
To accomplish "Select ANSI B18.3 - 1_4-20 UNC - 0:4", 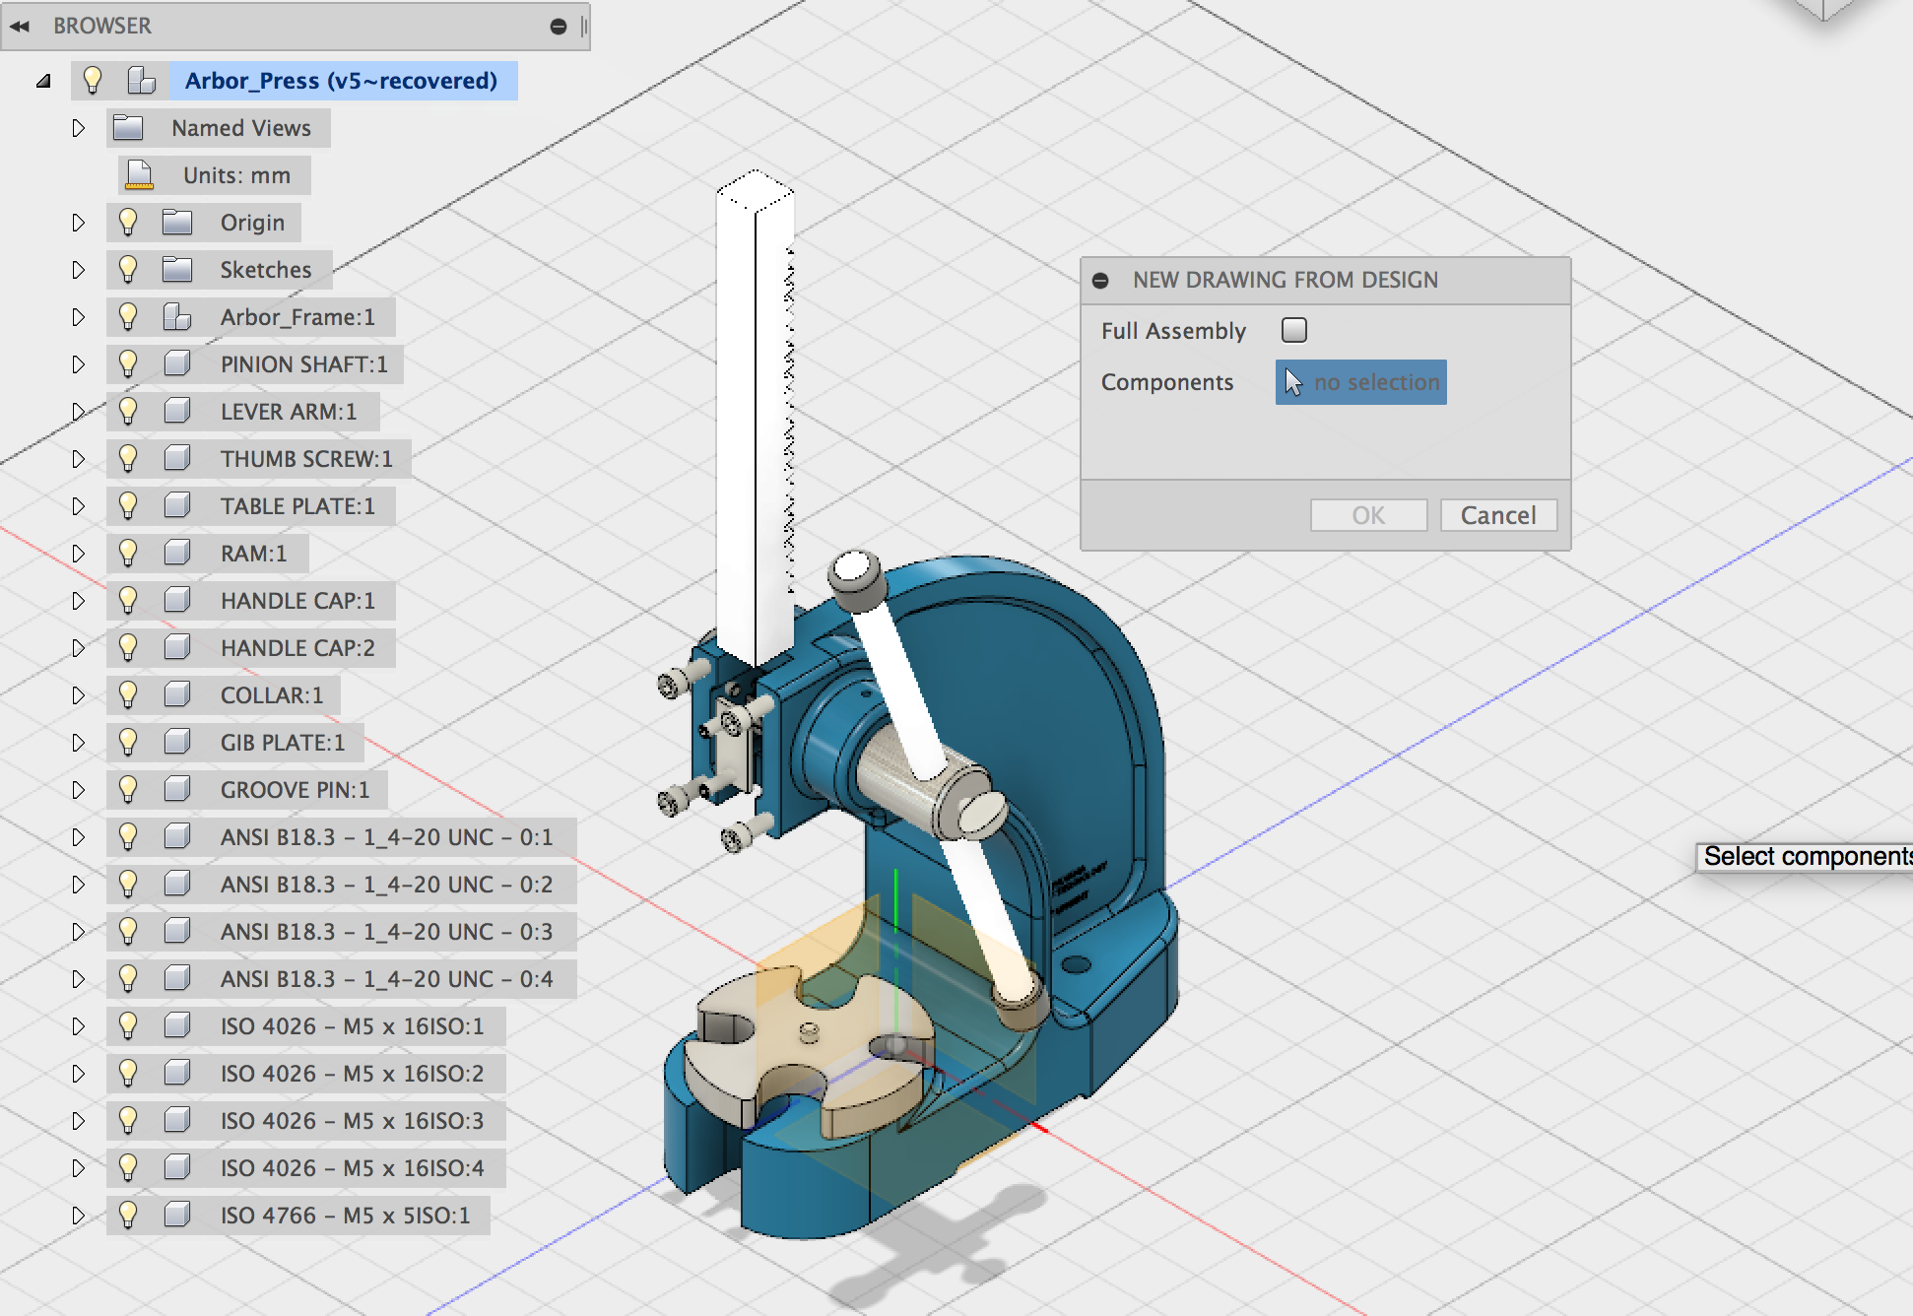I will [x=386, y=979].
